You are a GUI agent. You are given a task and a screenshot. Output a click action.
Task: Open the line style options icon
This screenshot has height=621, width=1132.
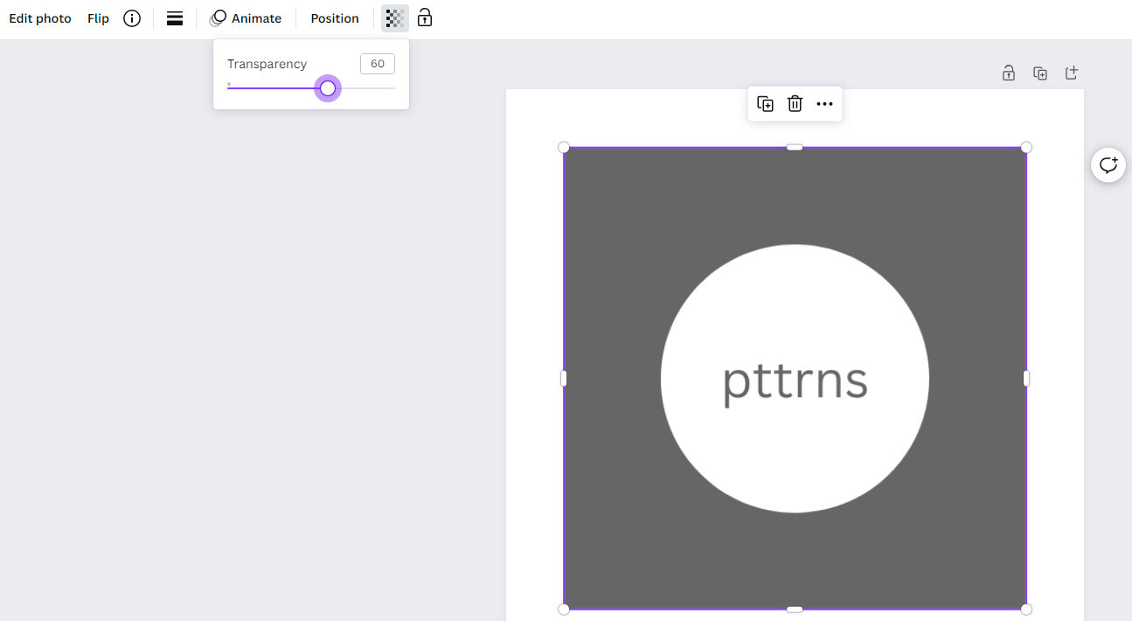tap(175, 18)
